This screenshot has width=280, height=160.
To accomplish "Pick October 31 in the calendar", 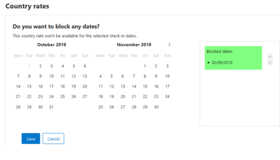I will 52,107.
